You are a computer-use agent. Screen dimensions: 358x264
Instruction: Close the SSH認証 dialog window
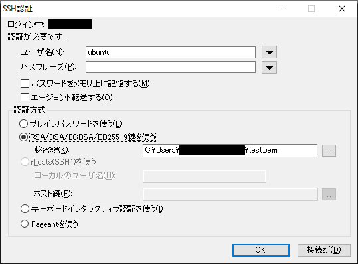[x=342, y=9]
